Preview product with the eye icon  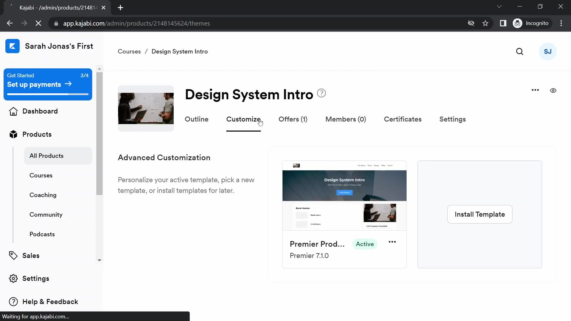[553, 90]
